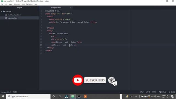
Task: Open the clock showing 10:08 PM
Action: coord(165,97)
